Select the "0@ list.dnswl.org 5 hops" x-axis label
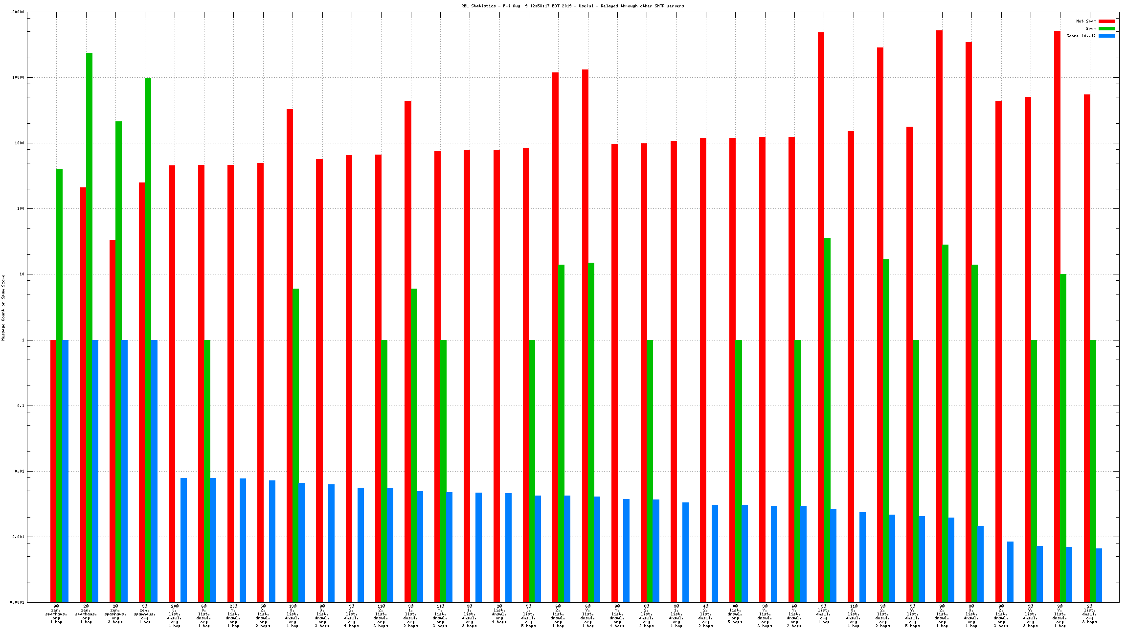 click(x=735, y=614)
